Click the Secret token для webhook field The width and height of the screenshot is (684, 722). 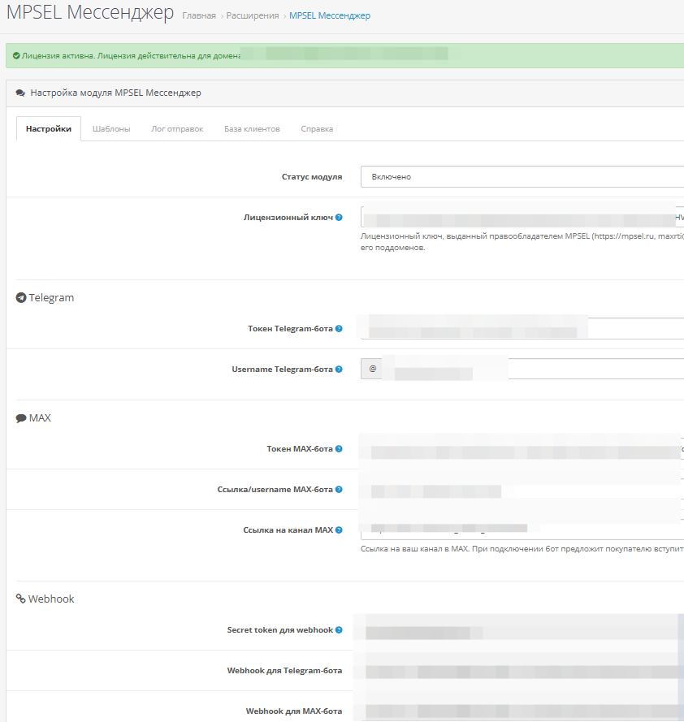click(522, 630)
